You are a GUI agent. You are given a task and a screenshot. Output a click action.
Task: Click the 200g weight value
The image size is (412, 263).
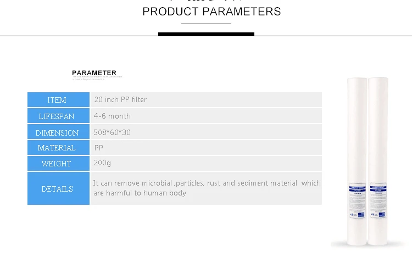102,163
